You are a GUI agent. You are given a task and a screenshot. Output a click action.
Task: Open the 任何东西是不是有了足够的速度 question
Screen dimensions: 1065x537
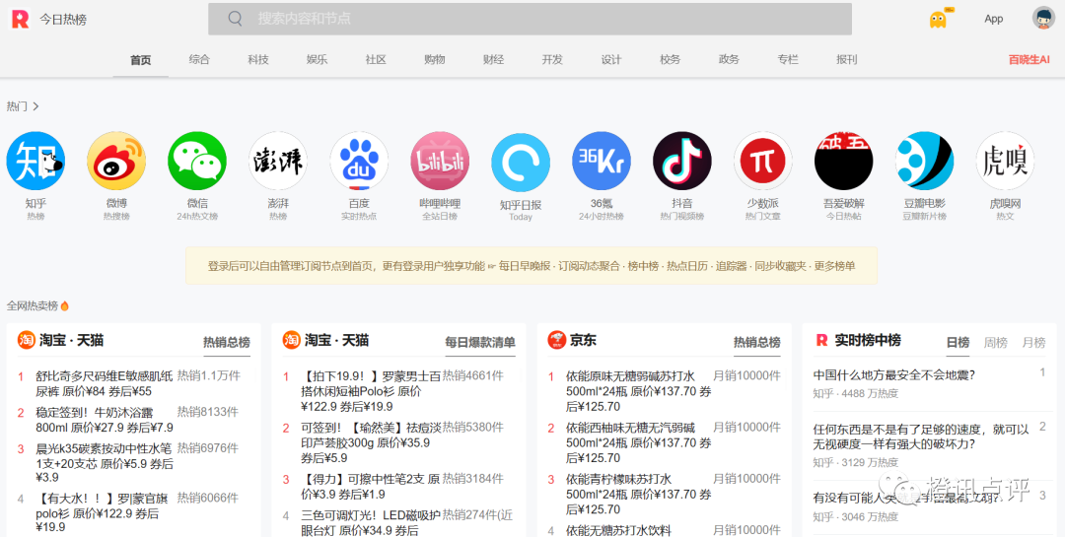point(922,436)
